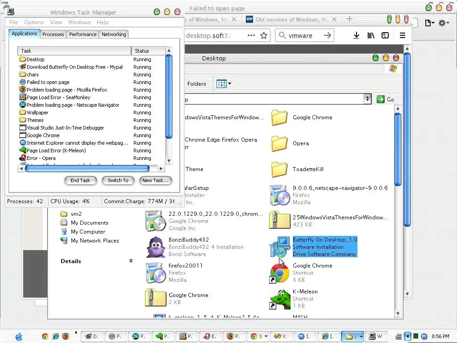Screen dimensions: 457x343
Task: Select the Old versions of Windows browser tab
Action: [x=291, y=20]
